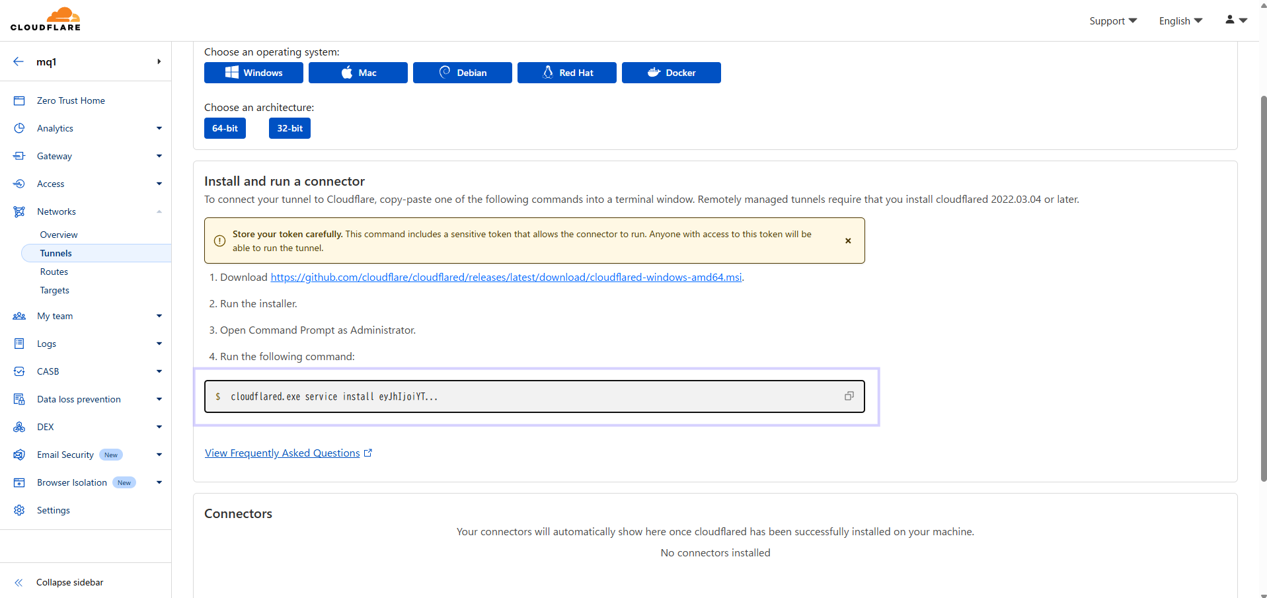The image size is (1267, 598).
Task: Click the Networks sidebar icon
Action: click(19, 211)
